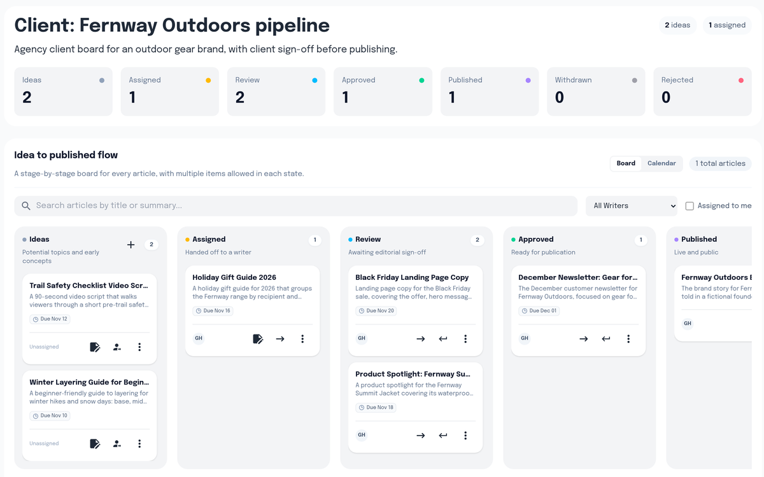
Task: Click GH avatar on Black Friday card
Action: pyautogui.click(x=362, y=338)
